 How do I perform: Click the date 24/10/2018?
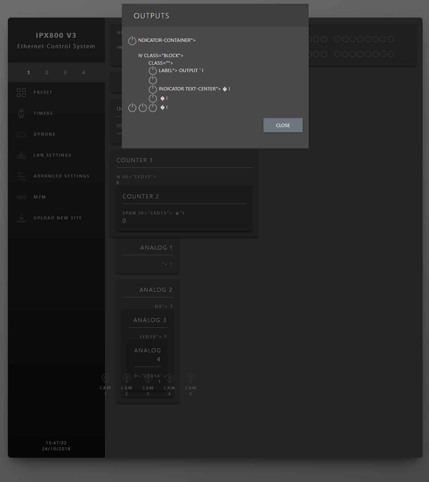tap(56, 449)
